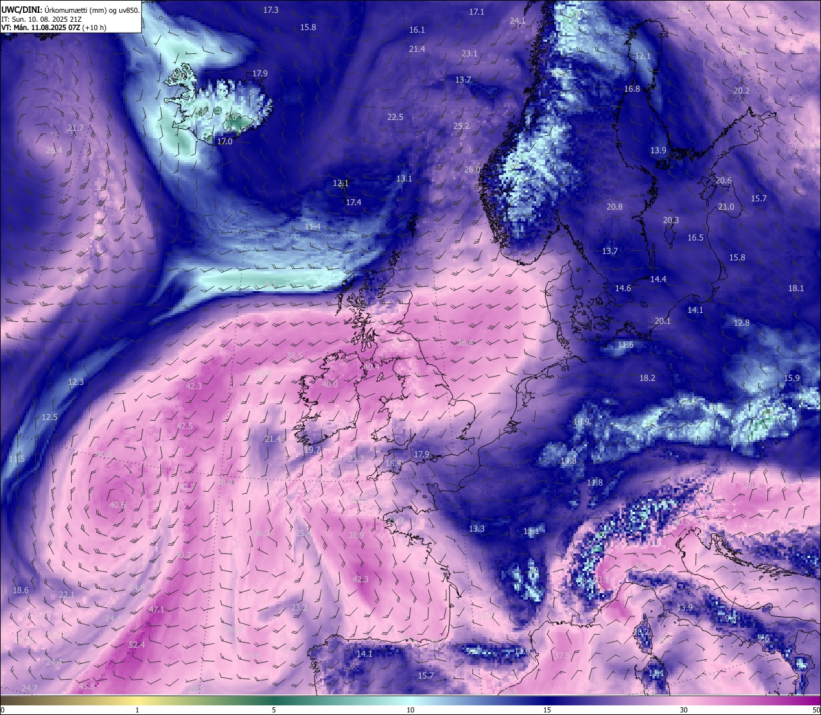Select the 52.4 value in the southwest
Image resolution: width=821 pixels, height=715 pixels.
[x=137, y=644]
